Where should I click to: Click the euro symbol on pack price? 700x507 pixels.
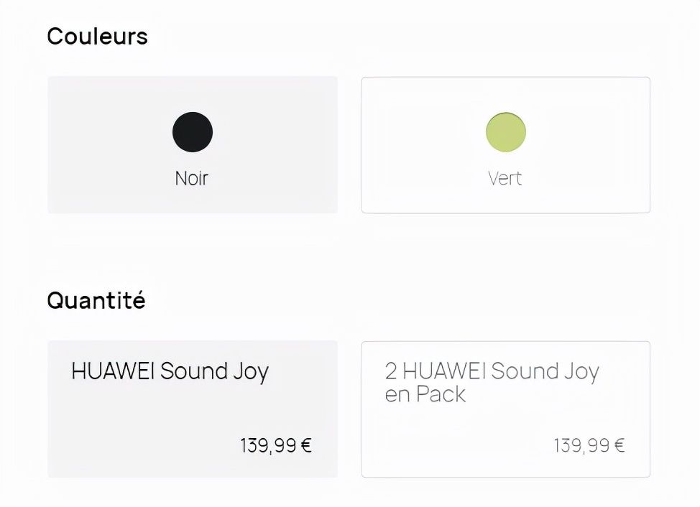click(x=620, y=446)
